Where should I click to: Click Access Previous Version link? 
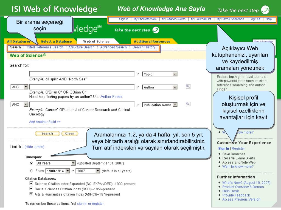pos(241,199)
